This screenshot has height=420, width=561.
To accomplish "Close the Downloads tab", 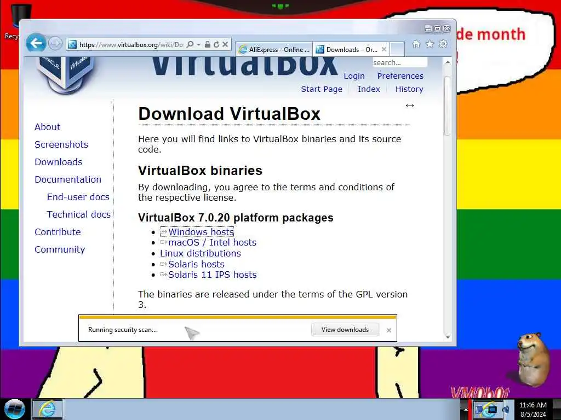I will [384, 49].
